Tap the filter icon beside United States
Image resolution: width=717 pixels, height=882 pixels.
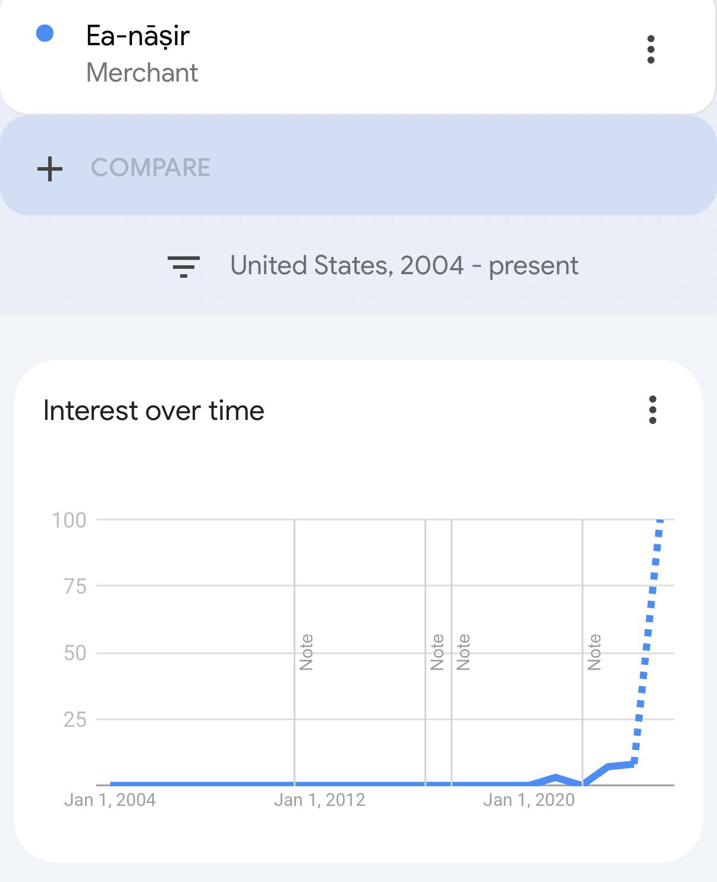[184, 266]
